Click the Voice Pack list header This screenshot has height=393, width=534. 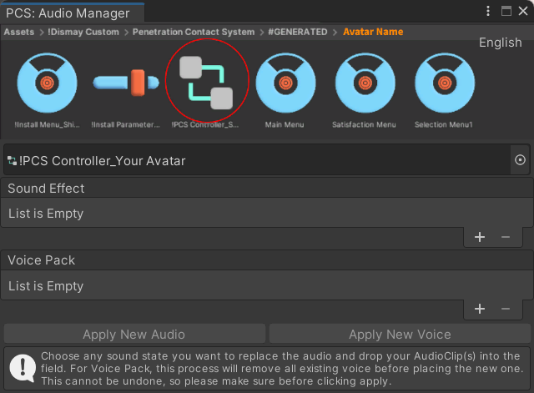pos(267,260)
